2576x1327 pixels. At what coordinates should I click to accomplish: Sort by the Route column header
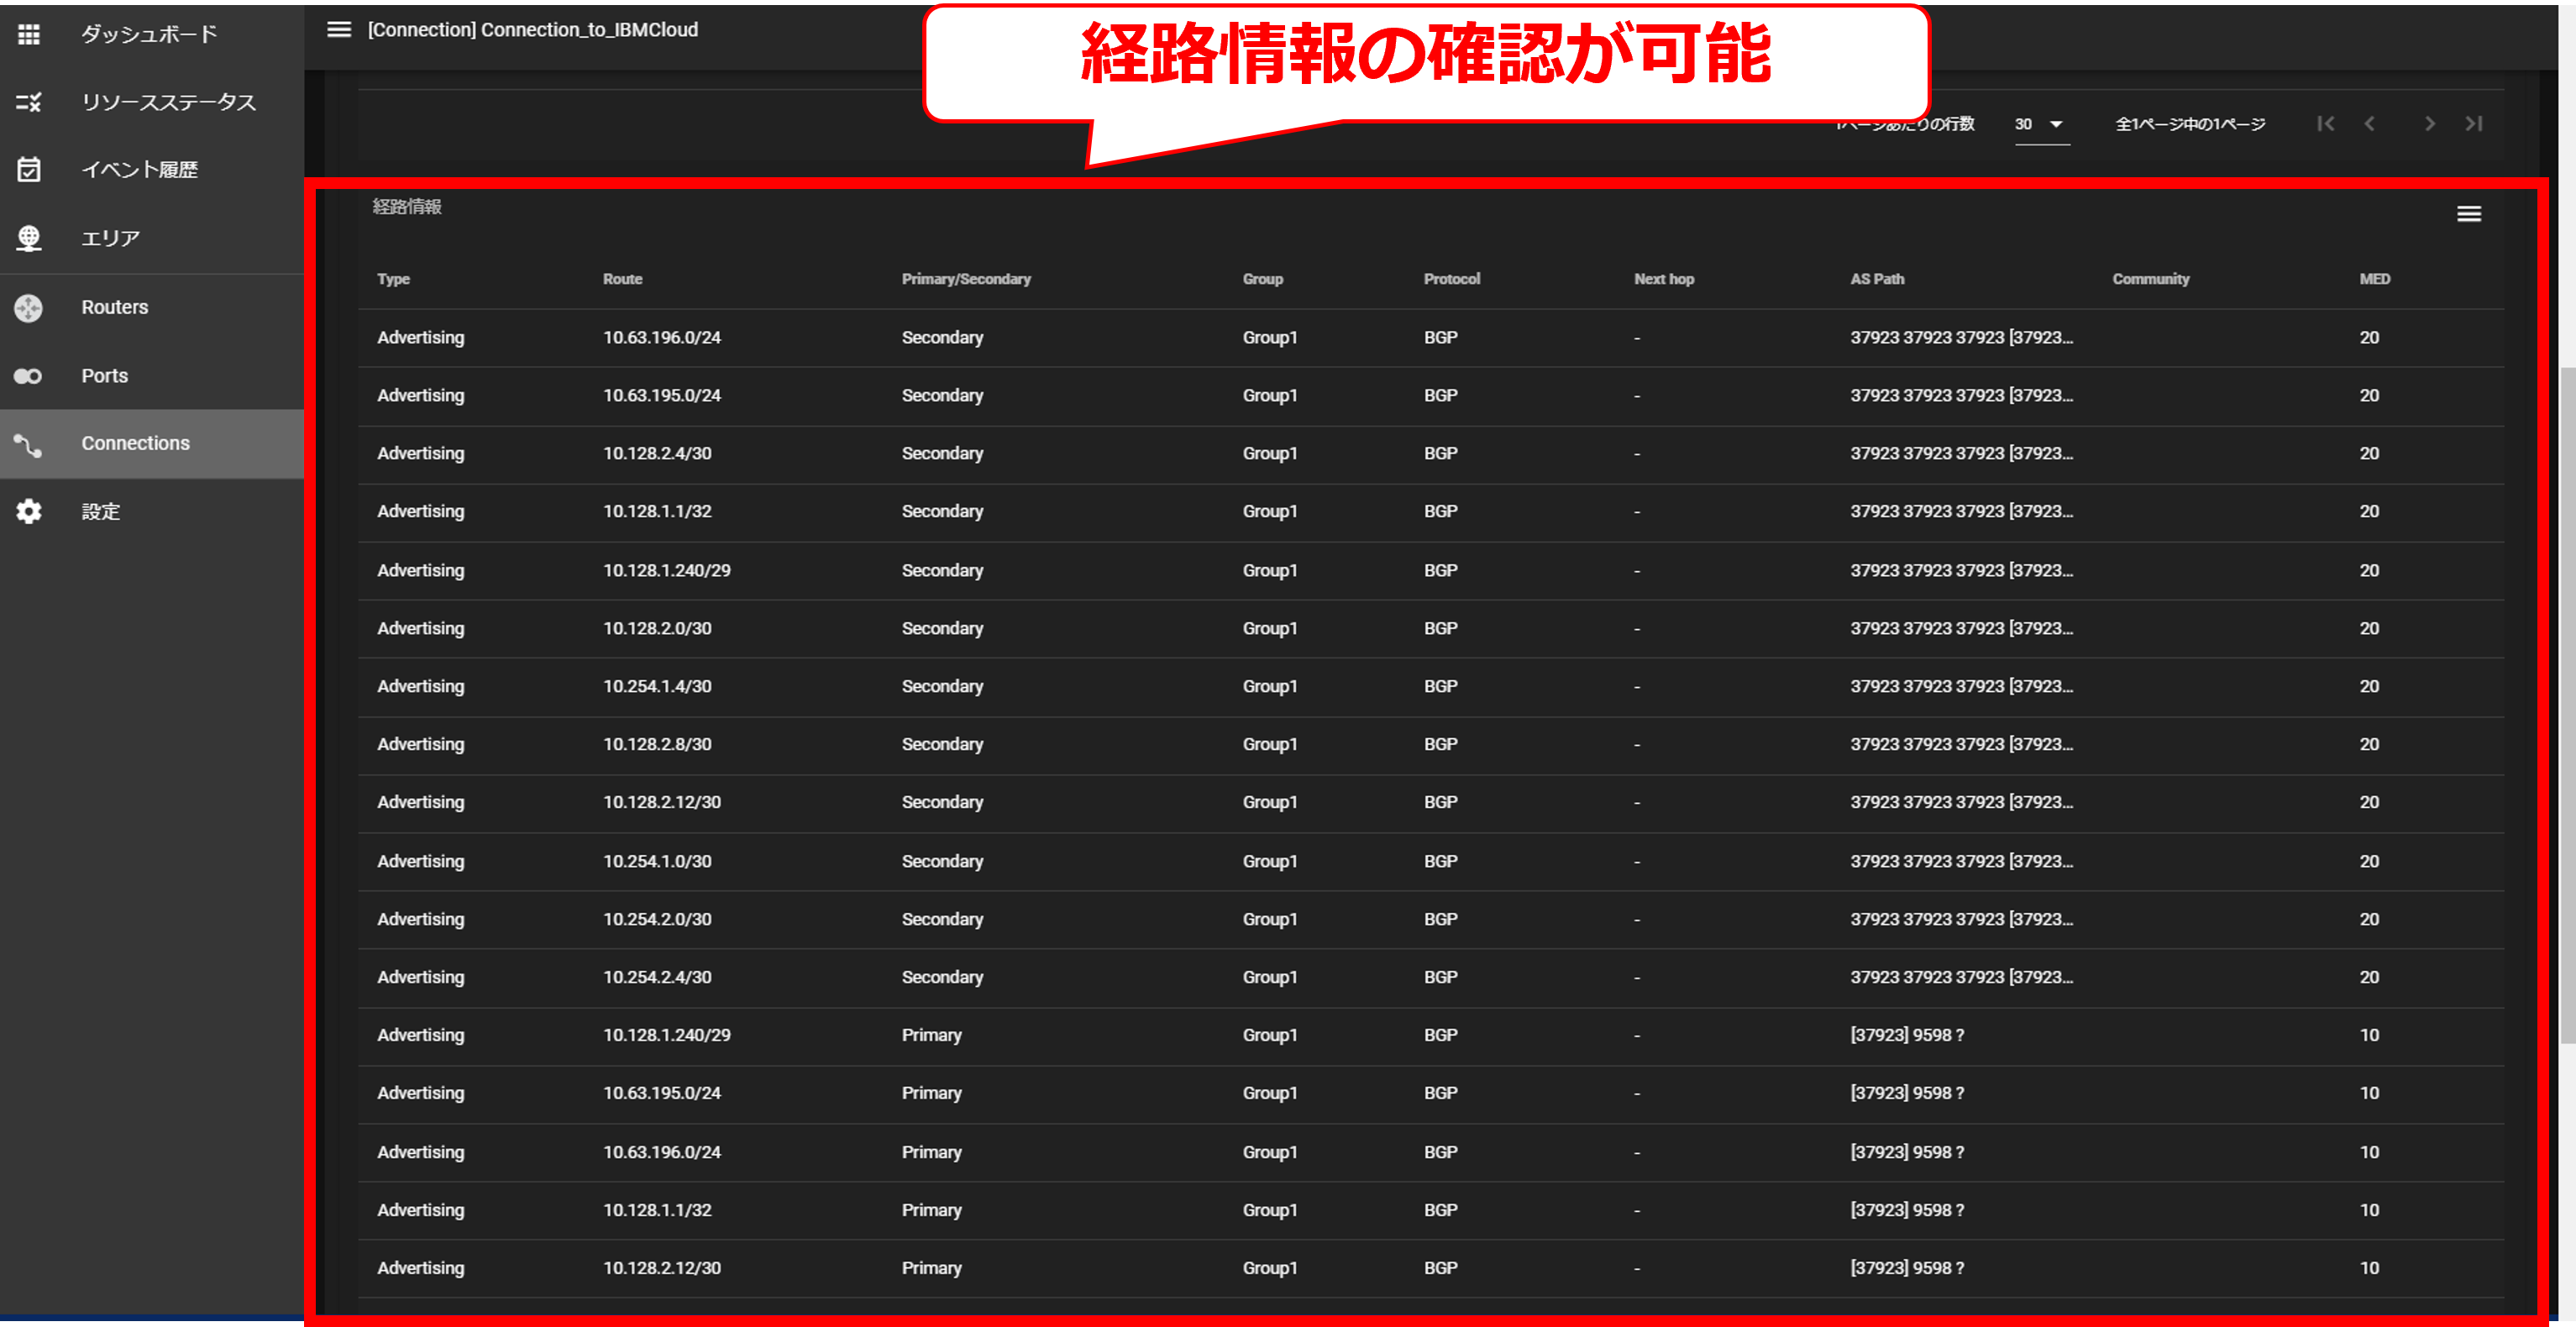click(x=622, y=279)
